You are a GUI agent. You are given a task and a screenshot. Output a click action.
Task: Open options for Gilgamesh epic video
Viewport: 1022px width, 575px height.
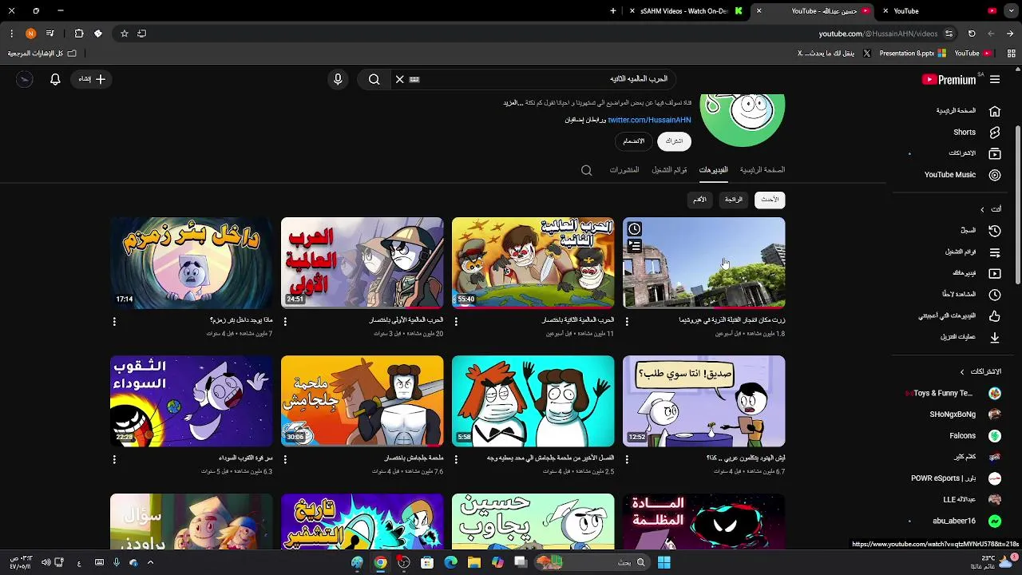[x=285, y=459]
